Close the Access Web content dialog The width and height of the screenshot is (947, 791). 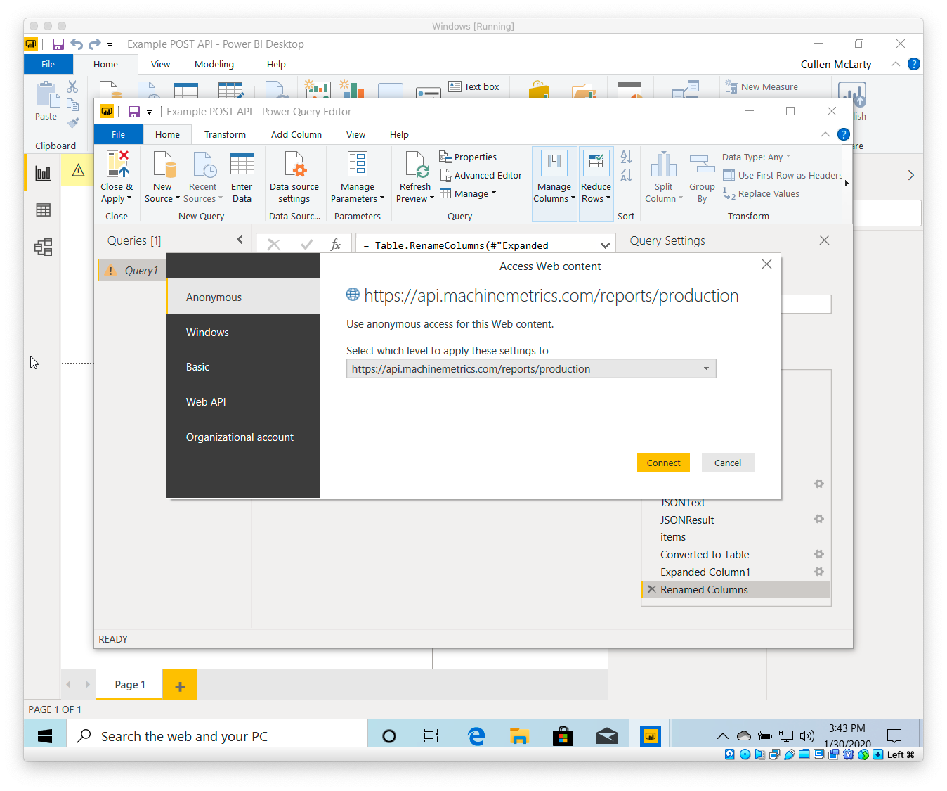(x=766, y=264)
